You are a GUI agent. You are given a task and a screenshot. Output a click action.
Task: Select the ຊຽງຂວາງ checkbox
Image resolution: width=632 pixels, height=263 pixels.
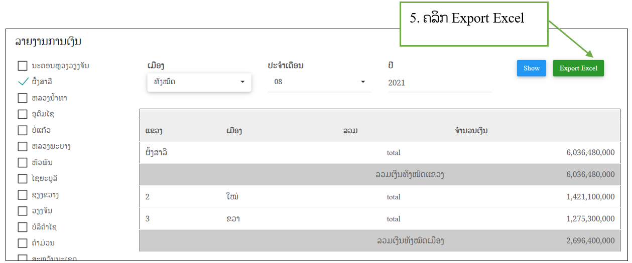tap(23, 194)
